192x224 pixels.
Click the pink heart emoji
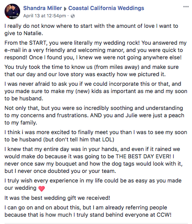[x=42, y=188]
